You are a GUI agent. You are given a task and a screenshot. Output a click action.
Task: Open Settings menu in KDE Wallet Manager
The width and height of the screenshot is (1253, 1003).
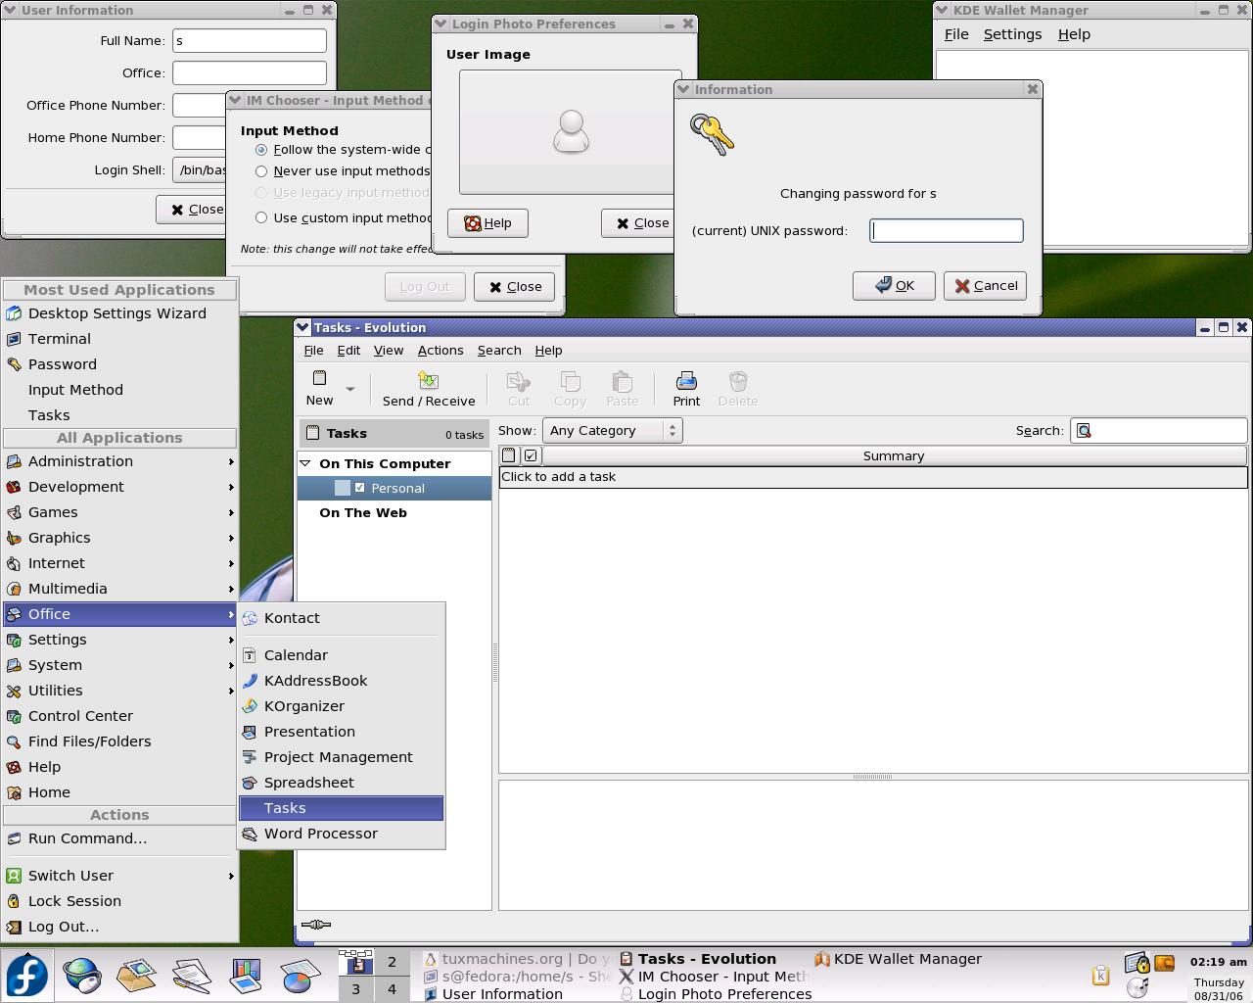[1012, 34]
